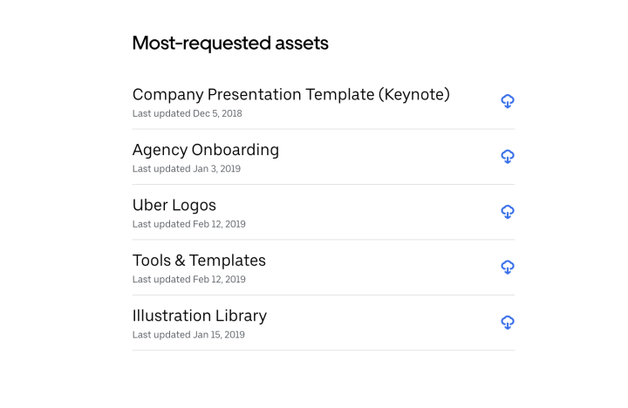The width and height of the screenshot is (628, 408).
Task: Click the Agency Onboarding download cloud icon
Action: [x=508, y=156]
